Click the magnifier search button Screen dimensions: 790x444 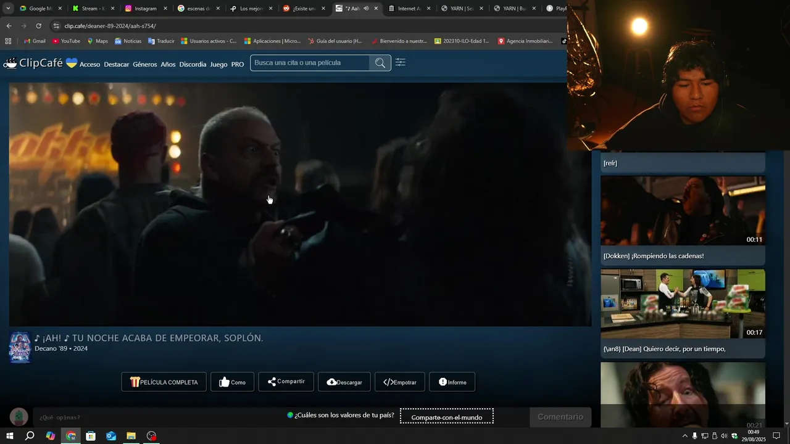coord(380,63)
